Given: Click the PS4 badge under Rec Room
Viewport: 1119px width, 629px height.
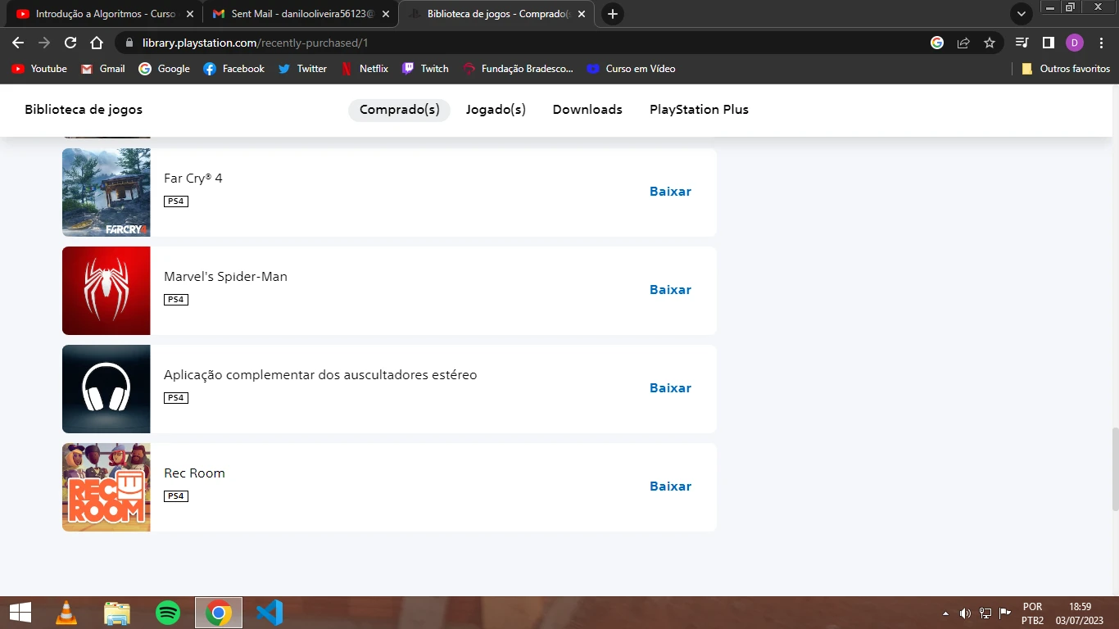Looking at the screenshot, I should click(x=176, y=496).
